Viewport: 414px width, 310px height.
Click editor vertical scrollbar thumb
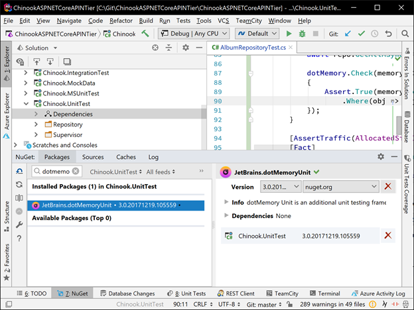(399, 125)
